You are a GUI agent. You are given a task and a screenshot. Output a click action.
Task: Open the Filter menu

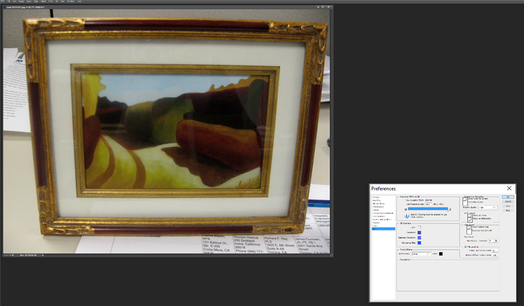51,2
